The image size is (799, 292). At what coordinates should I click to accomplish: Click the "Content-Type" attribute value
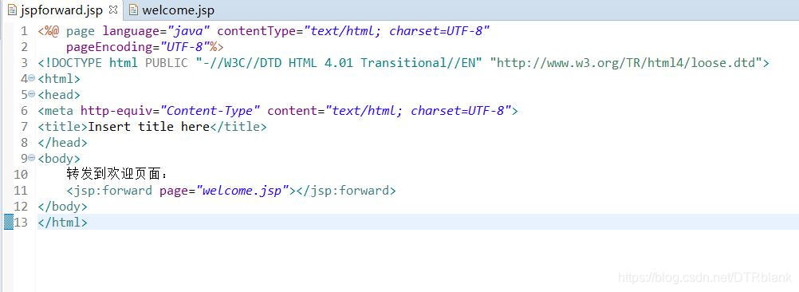pos(211,111)
